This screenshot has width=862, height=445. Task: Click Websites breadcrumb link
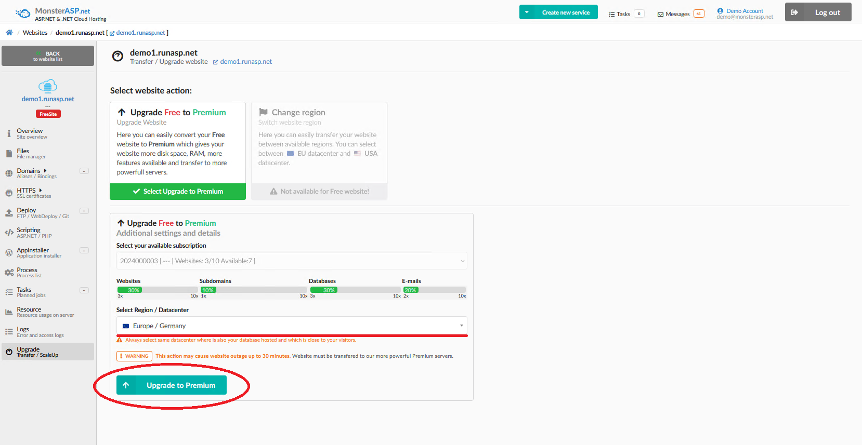pyautogui.click(x=35, y=33)
